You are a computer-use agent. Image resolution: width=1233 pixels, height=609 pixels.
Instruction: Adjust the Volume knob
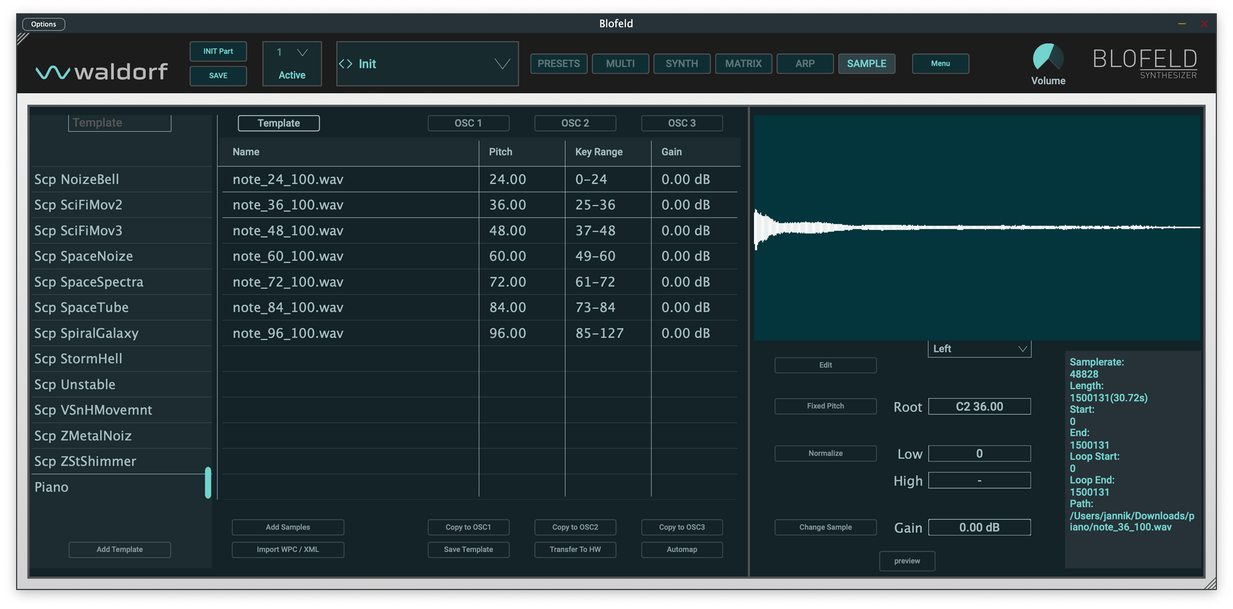tap(1048, 57)
